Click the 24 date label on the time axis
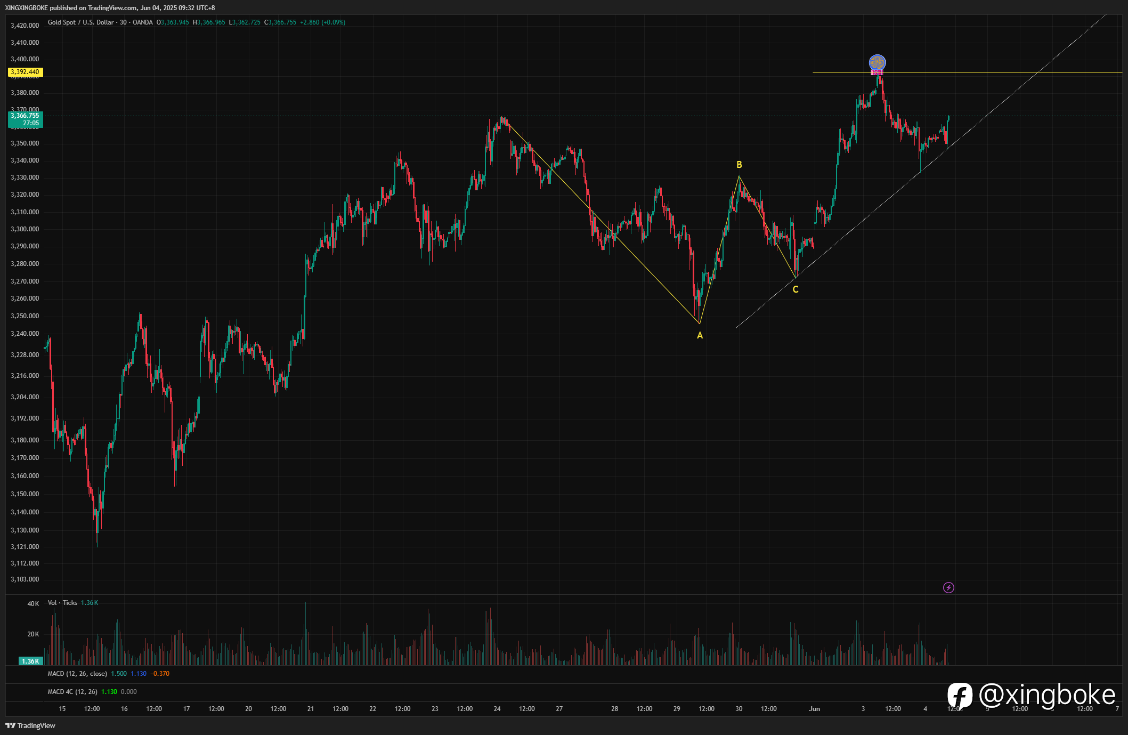This screenshot has width=1128, height=735. coord(497,708)
